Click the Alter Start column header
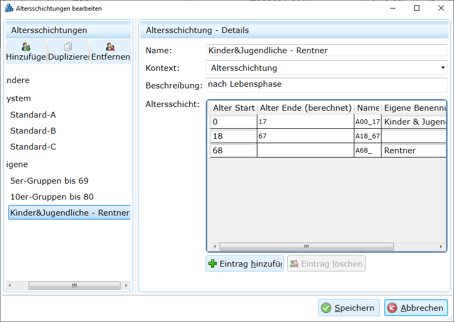Screen dimensions: 454x322 click(233, 108)
